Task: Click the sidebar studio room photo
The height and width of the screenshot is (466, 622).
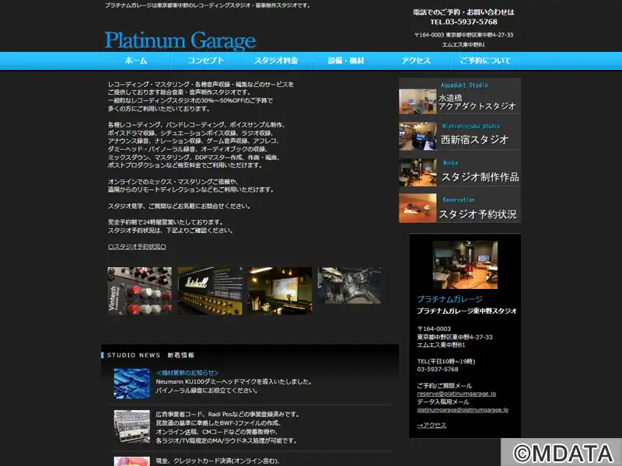Action: (x=465, y=265)
